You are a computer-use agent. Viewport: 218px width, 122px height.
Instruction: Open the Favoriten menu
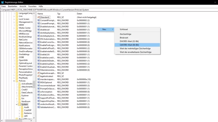[x=32, y=6]
